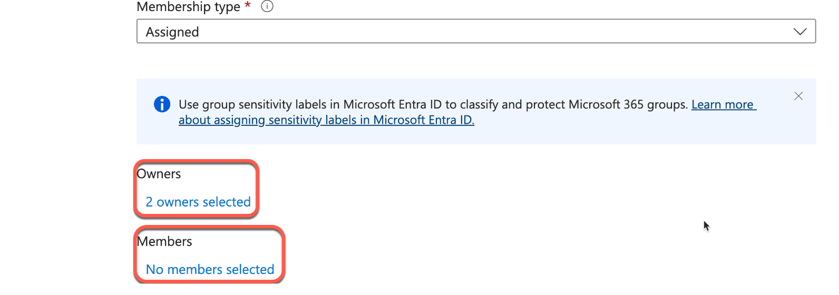Dismiss the sensitivity labels banner with X
839x295 pixels.
point(798,96)
